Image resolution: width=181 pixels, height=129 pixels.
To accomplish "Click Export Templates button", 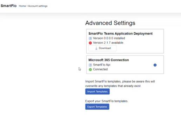I will [97, 107].
